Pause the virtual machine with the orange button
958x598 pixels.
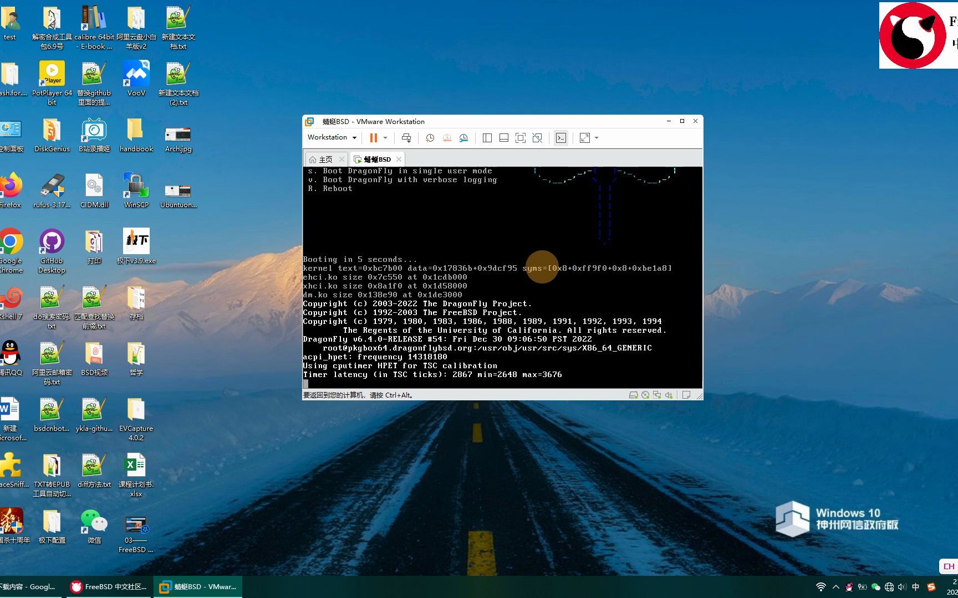coord(373,138)
